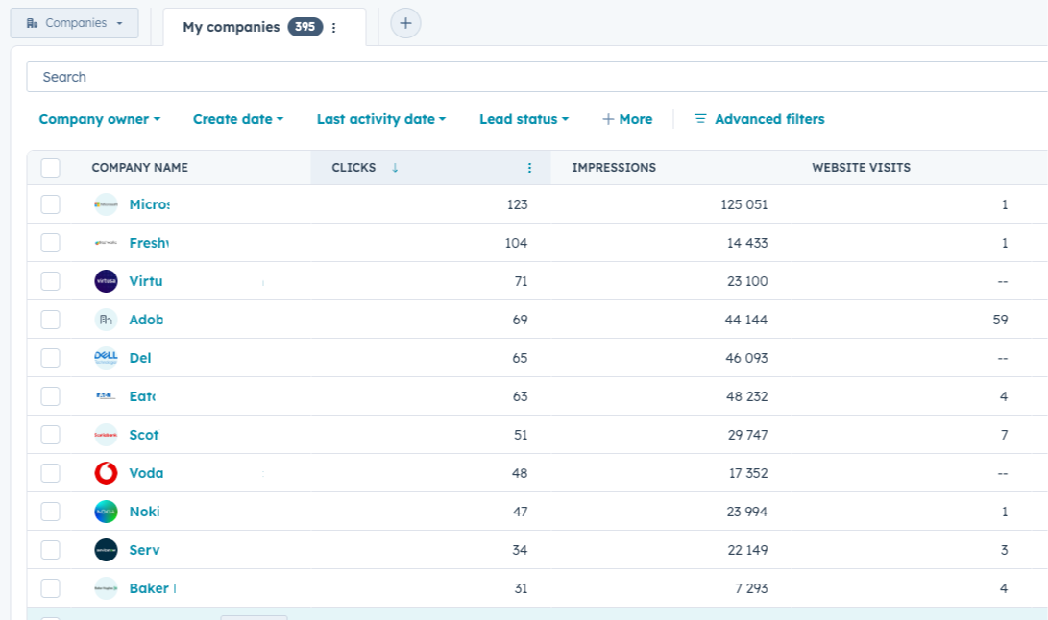This screenshot has width=1048, height=620.
Task: Open the Companies object switcher dropdown
Action: 75,23
